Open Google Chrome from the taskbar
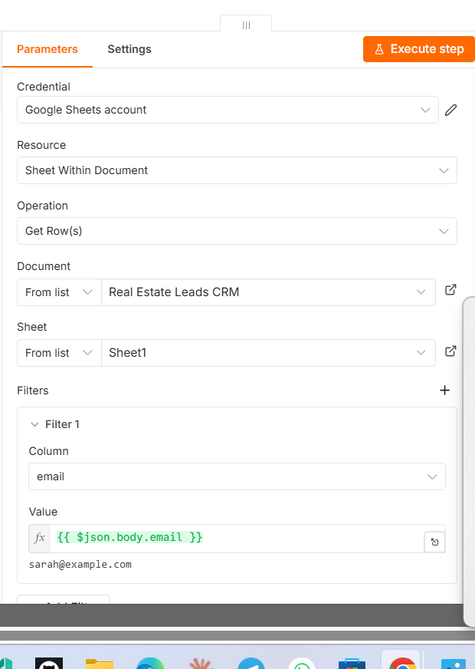This screenshot has width=475, height=669. [402, 664]
